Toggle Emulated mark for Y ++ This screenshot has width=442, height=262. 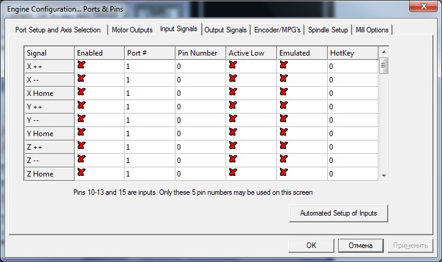[284, 106]
